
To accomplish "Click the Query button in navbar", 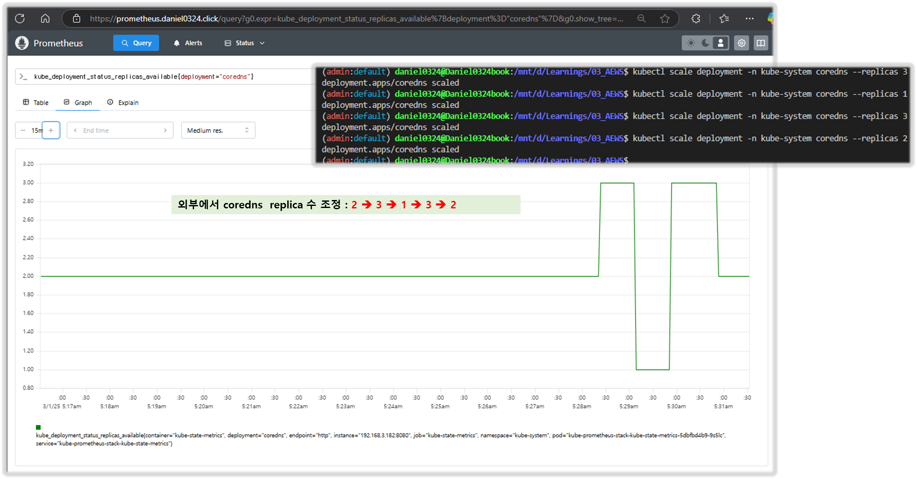I will click(x=136, y=43).
